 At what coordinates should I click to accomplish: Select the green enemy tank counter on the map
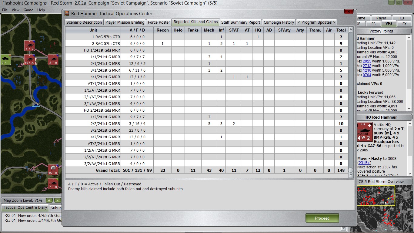click(5, 59)
